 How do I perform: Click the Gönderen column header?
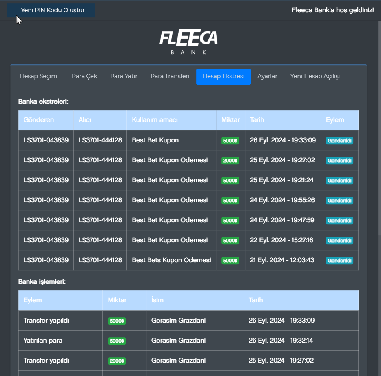39,120
